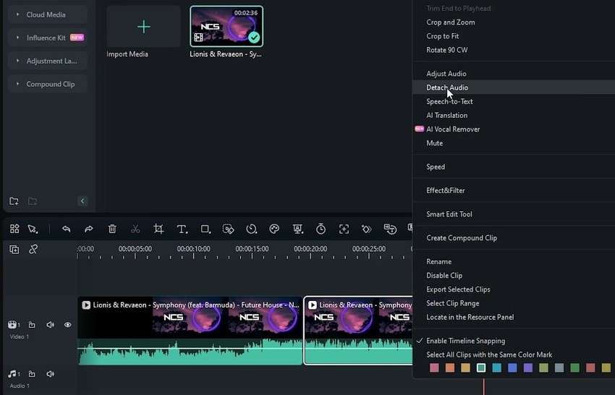Click the redo arrow in the toolbar
Screen dimensions: 615x395
pyautogui.click(x=89, y=229)
